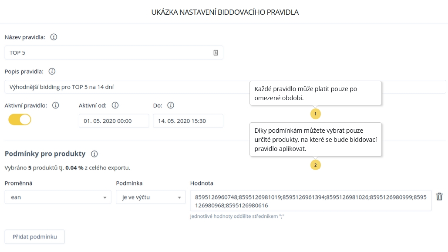Click info icon beside Popis pravidla label

click(52, 71)
